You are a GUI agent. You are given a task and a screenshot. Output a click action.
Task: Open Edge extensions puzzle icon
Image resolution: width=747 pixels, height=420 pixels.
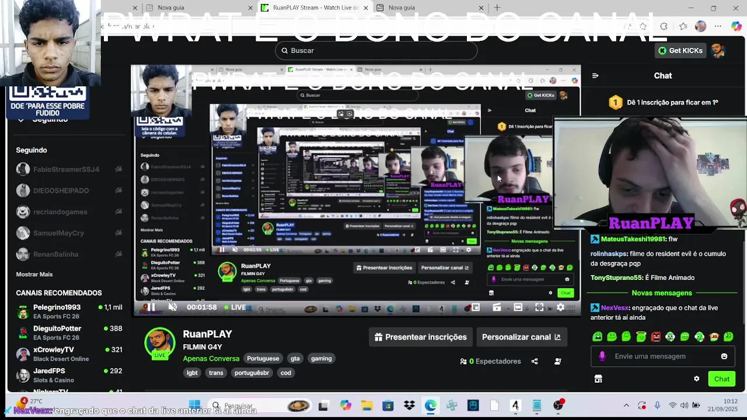664,26
